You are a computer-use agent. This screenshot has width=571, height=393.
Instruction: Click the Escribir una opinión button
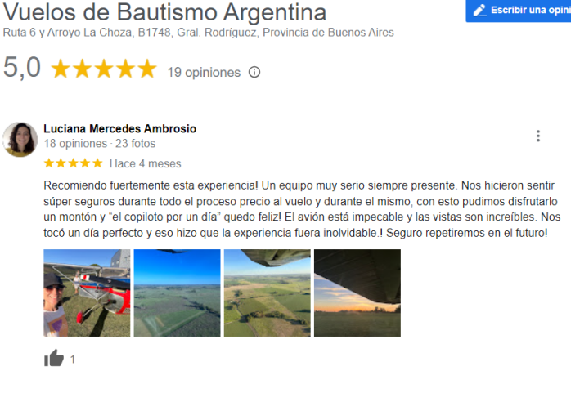coord(519,11)
